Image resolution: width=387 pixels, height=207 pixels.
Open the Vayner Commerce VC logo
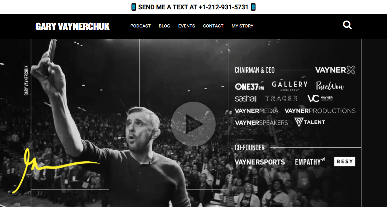(x=320, y=99)
